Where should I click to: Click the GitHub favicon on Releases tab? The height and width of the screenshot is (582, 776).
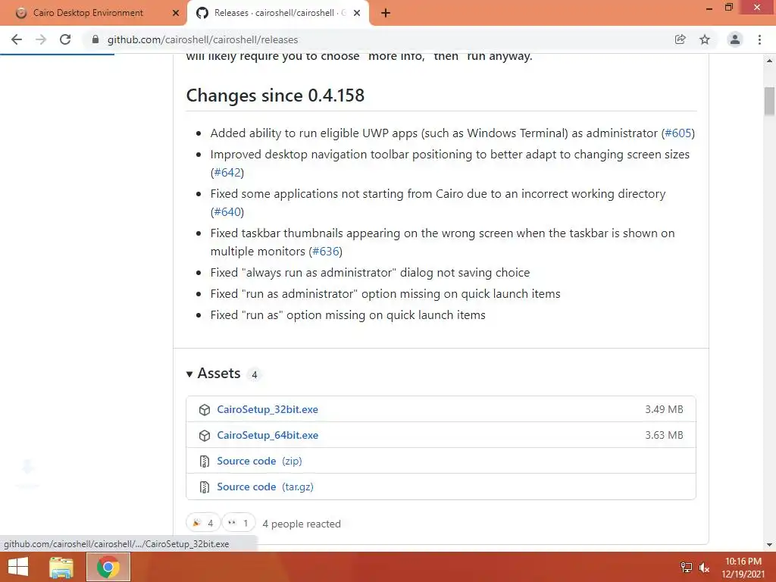click(202, 13)
